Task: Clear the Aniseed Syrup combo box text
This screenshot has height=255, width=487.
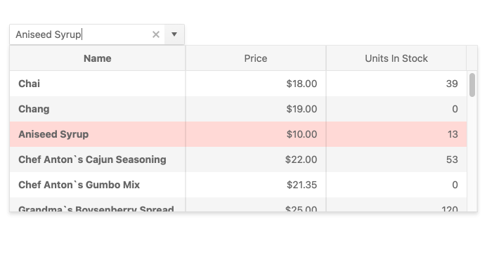Action: [x=156, y=34]
